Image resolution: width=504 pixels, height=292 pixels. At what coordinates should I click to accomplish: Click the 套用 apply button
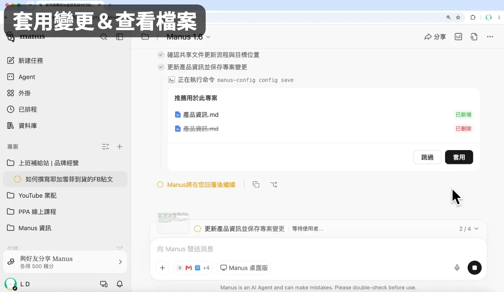pos(459,157)
